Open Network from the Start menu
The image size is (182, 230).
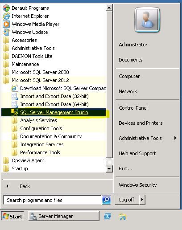click(x=128, y=91)
